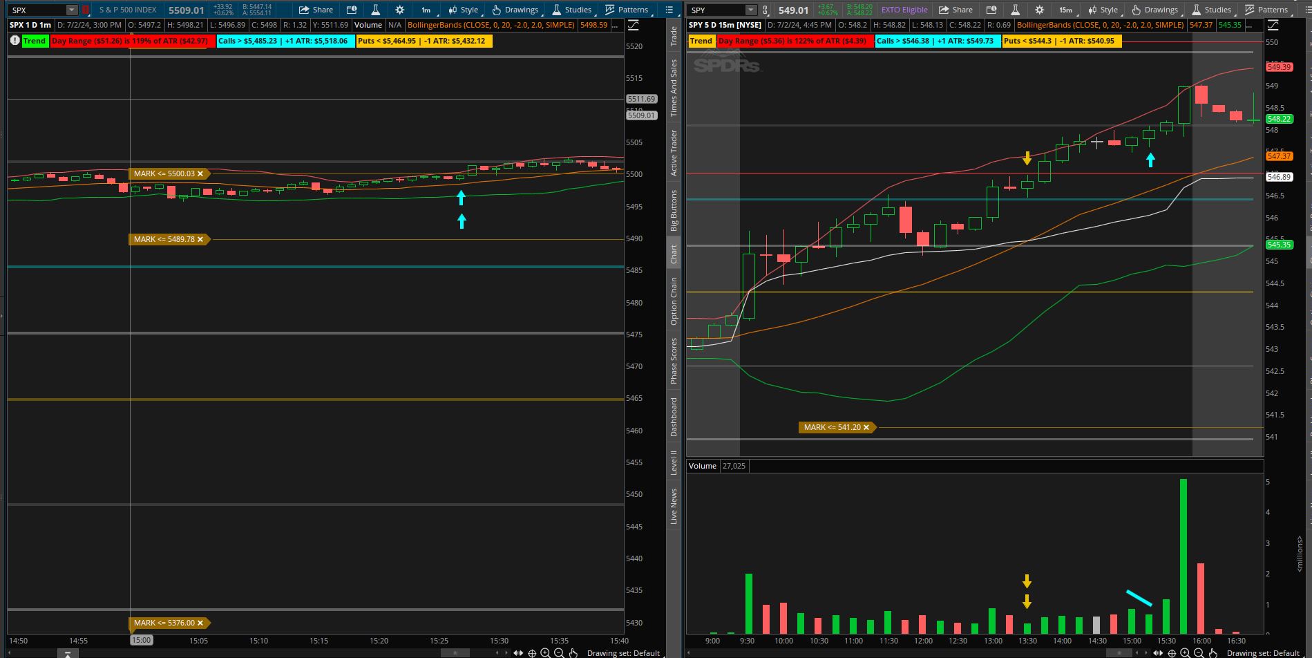Screen dimensions: 1312x658
Task: Open the Dashboard side tab
Action: pos(674,417)
